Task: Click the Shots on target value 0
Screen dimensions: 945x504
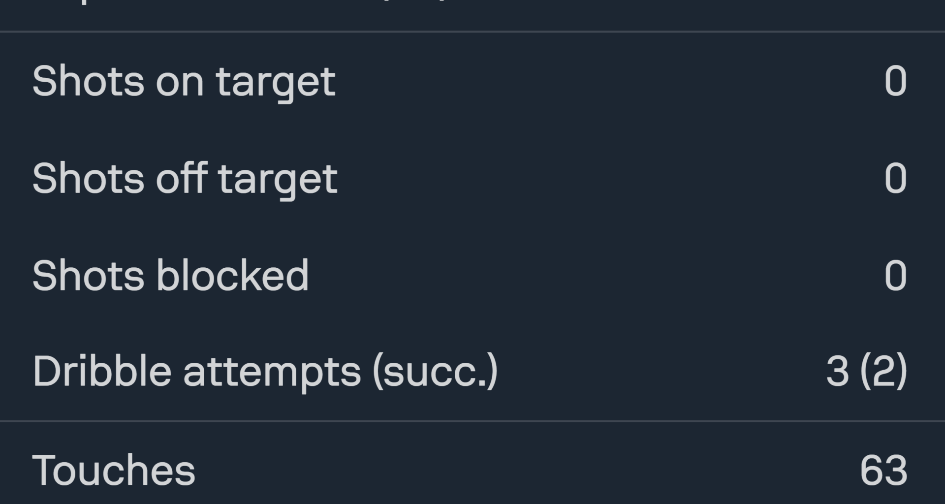Action: click(x=895, y=81)
